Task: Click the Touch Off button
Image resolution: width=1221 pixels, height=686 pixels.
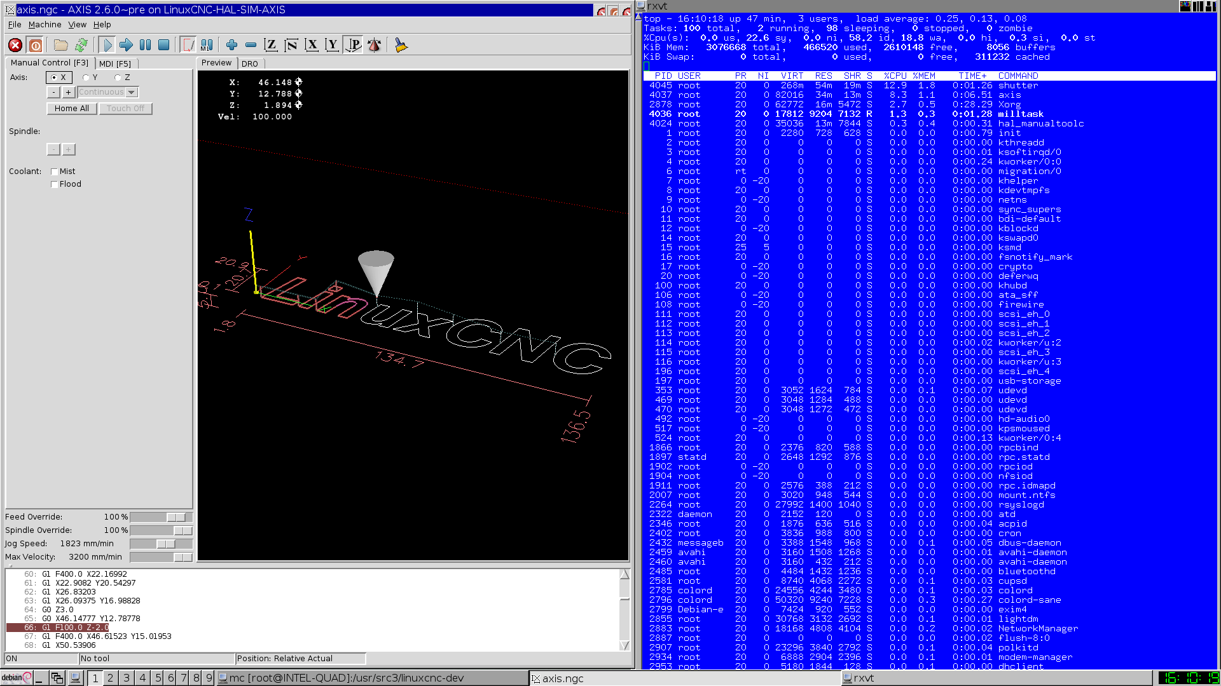Action: [125, 109]
